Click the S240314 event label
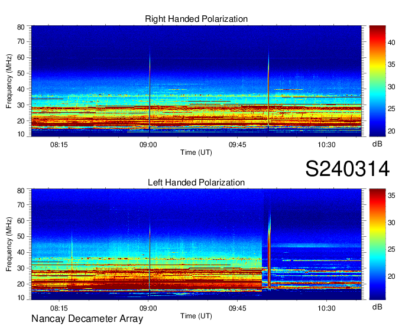The width and height of the screenshot is (402, 326). pos(348,169)
